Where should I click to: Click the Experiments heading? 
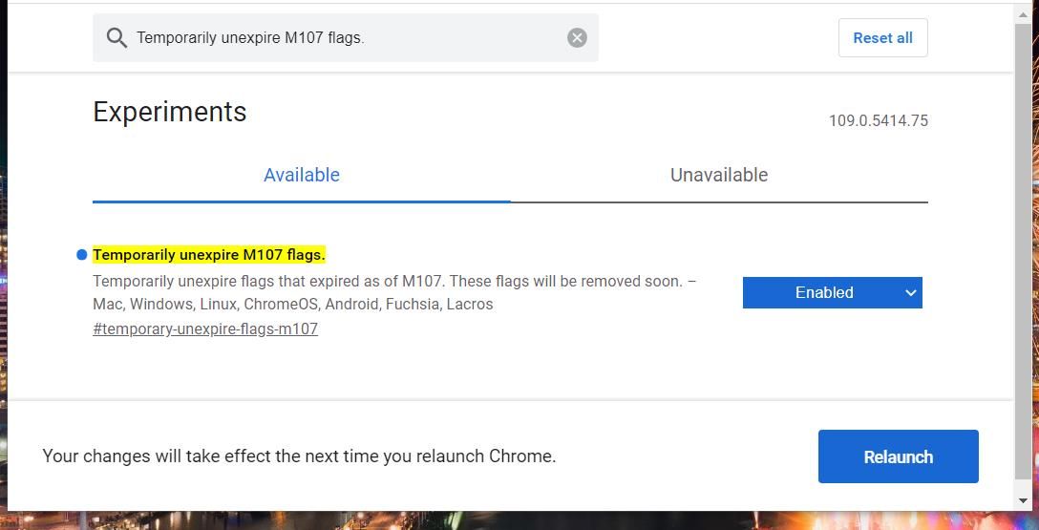click(170, 112)
